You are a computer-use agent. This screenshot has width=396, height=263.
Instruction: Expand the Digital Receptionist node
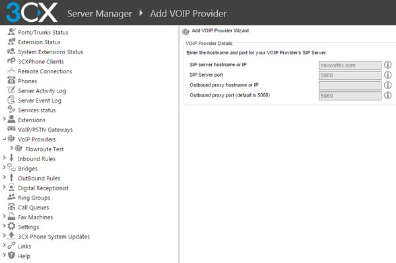(x=4, y=186)
